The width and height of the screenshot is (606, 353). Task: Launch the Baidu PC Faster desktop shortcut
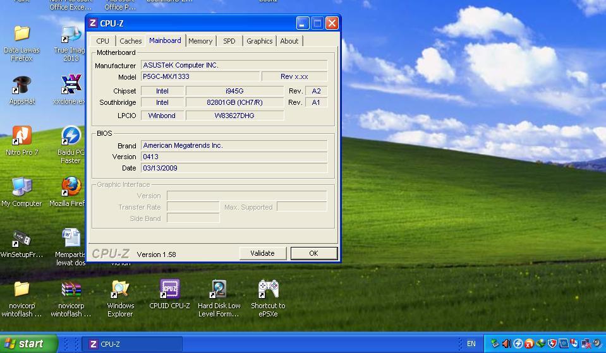coord(71,136)
